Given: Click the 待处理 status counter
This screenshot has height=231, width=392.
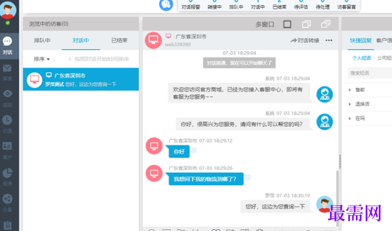Looking at the screenshot, I should 323,5.
